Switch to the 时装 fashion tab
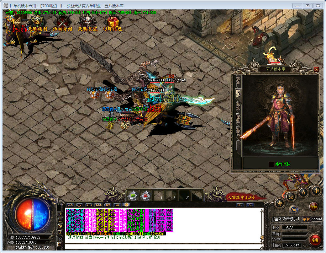The width and height of the screenshot is (326, 253). tap(238, 93)
